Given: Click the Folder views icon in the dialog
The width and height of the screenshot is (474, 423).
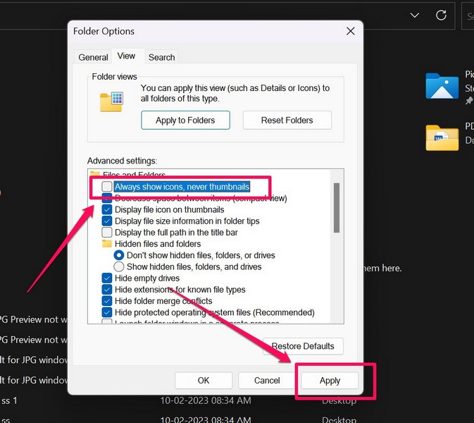Looking at the screenshot, I should [x=111, y=101].
